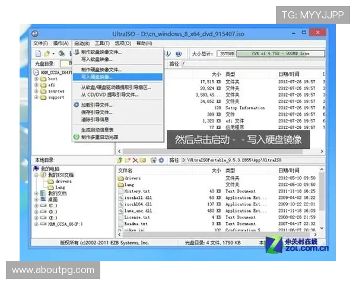Viewport: 356px width, 285px height.
Task: Click the blue help question mark icon
Action: pyautogui.click(x=179, y=54)
